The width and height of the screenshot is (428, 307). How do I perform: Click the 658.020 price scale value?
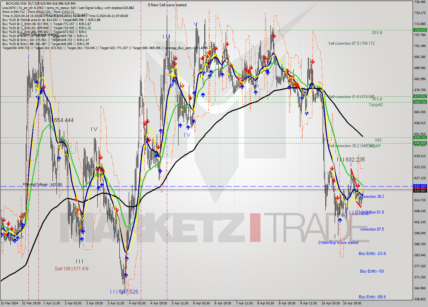coord(420,123)
